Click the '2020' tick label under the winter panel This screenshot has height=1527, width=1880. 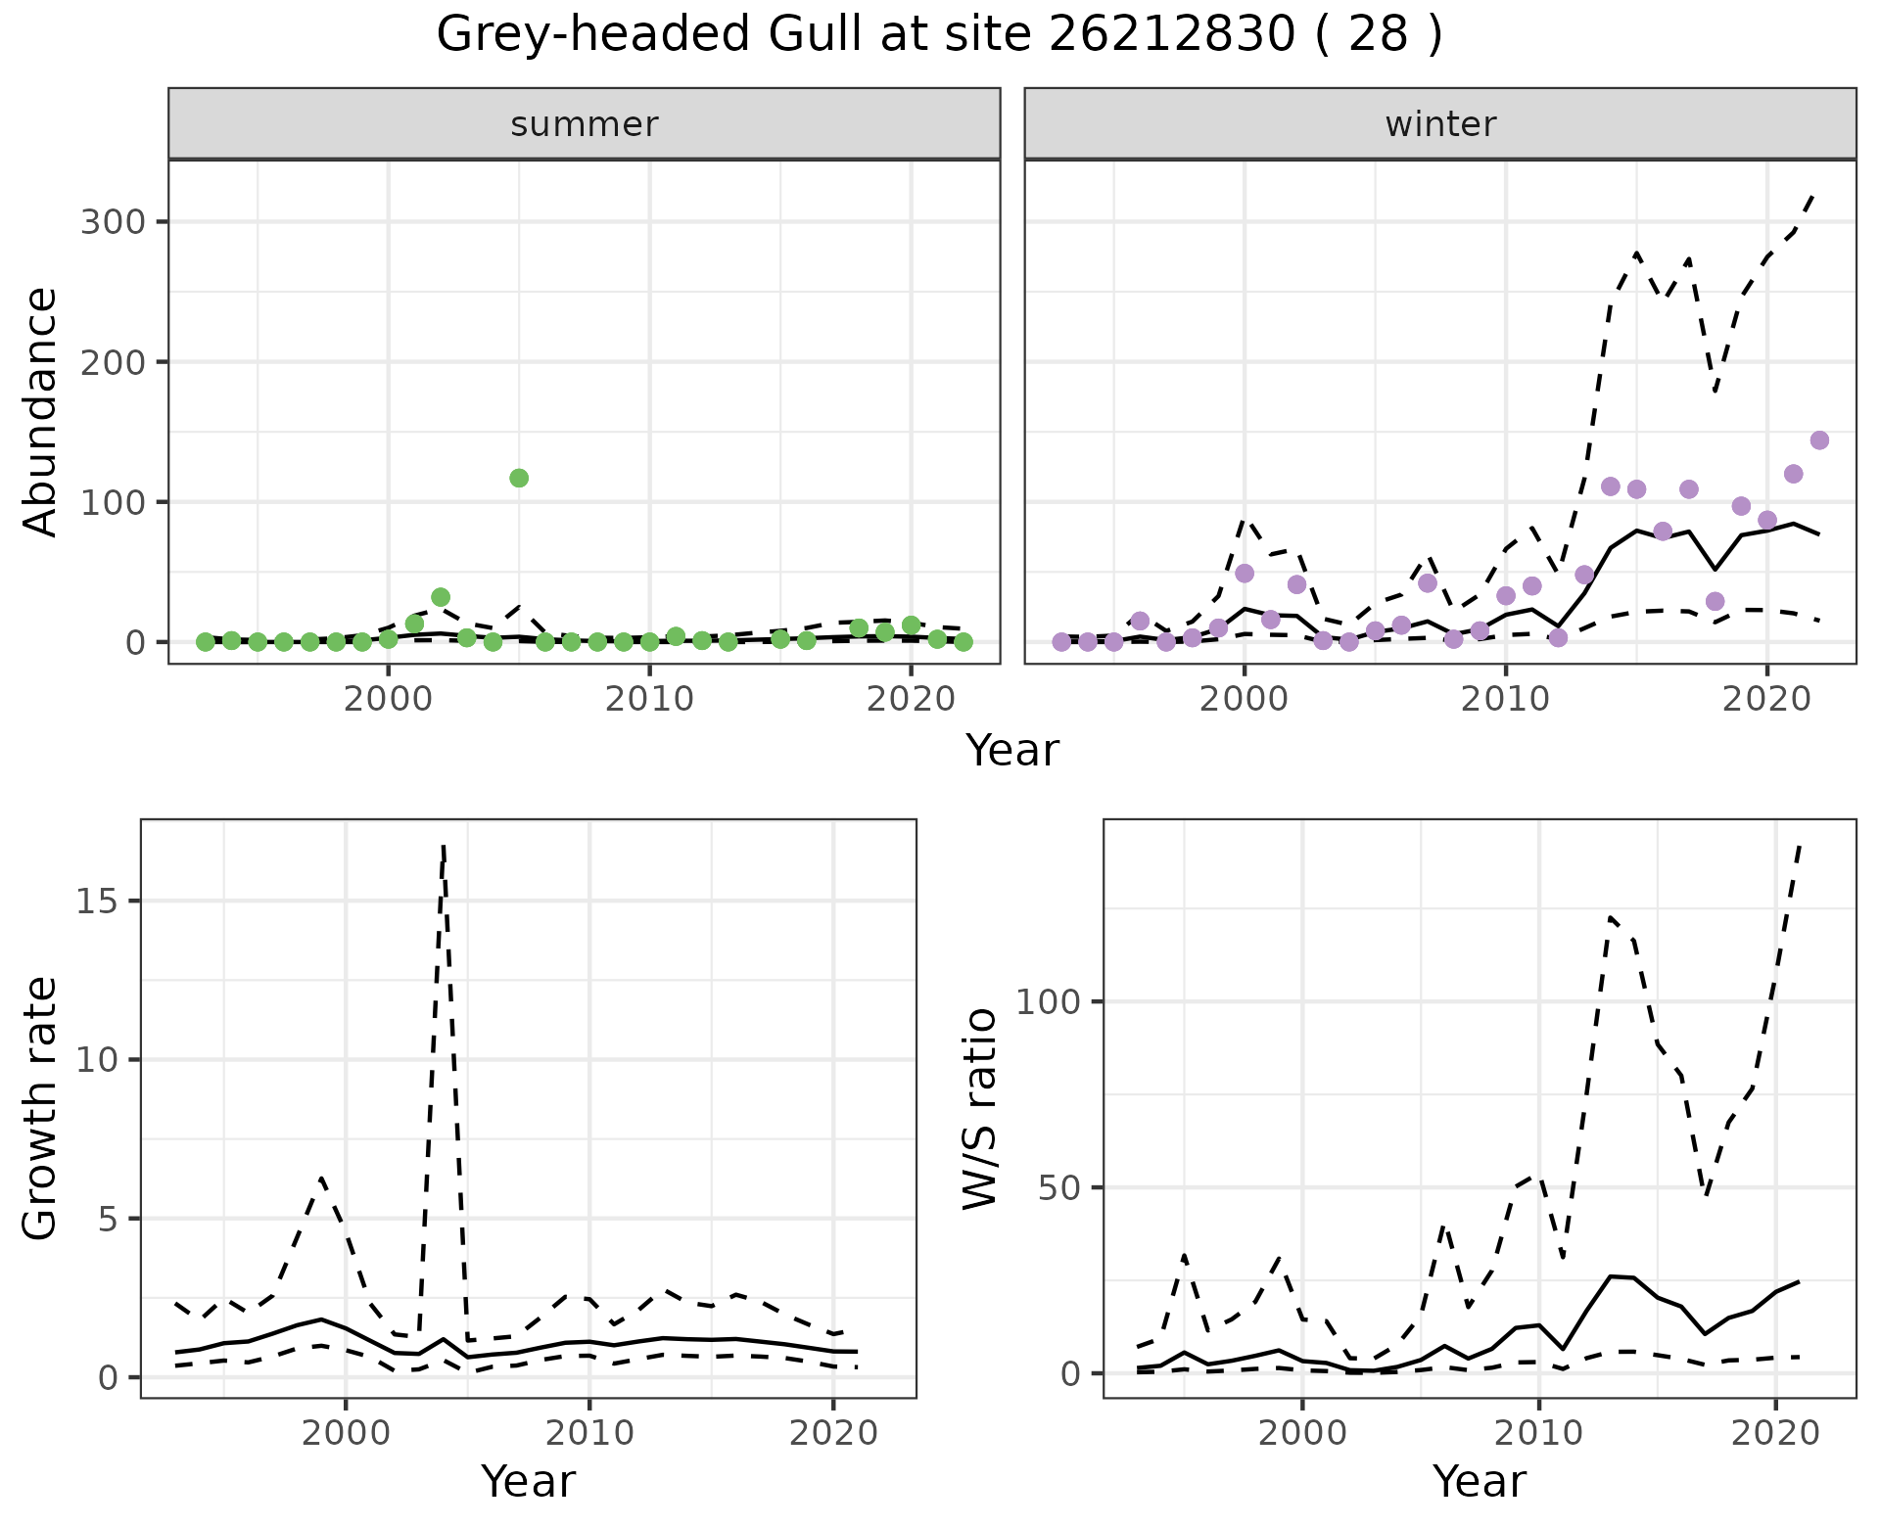coord(1766,699)
